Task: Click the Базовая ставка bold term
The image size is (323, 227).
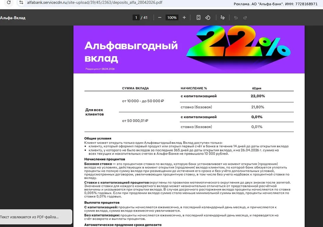Action: coord(98,164)
